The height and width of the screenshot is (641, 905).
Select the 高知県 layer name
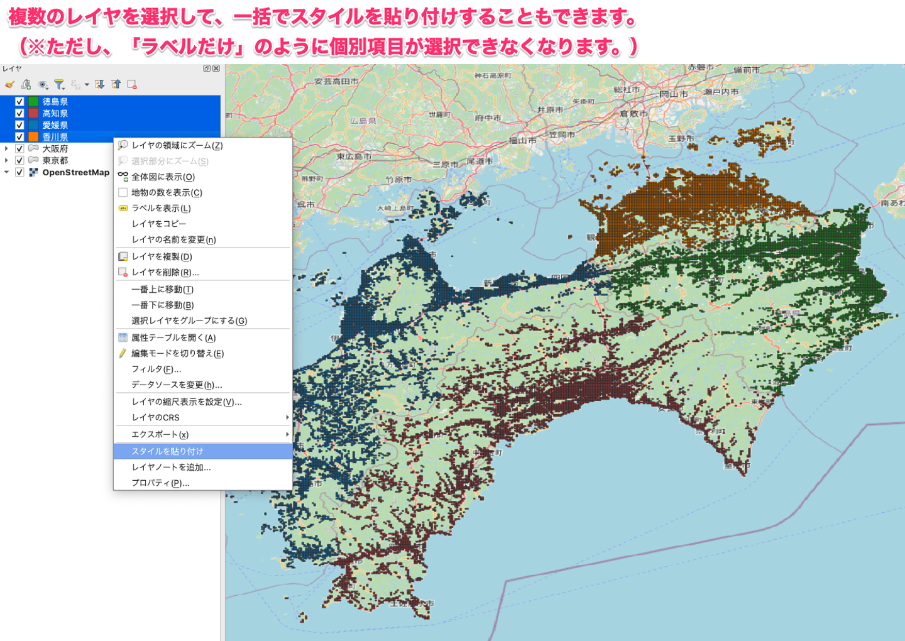coord(55,114)
